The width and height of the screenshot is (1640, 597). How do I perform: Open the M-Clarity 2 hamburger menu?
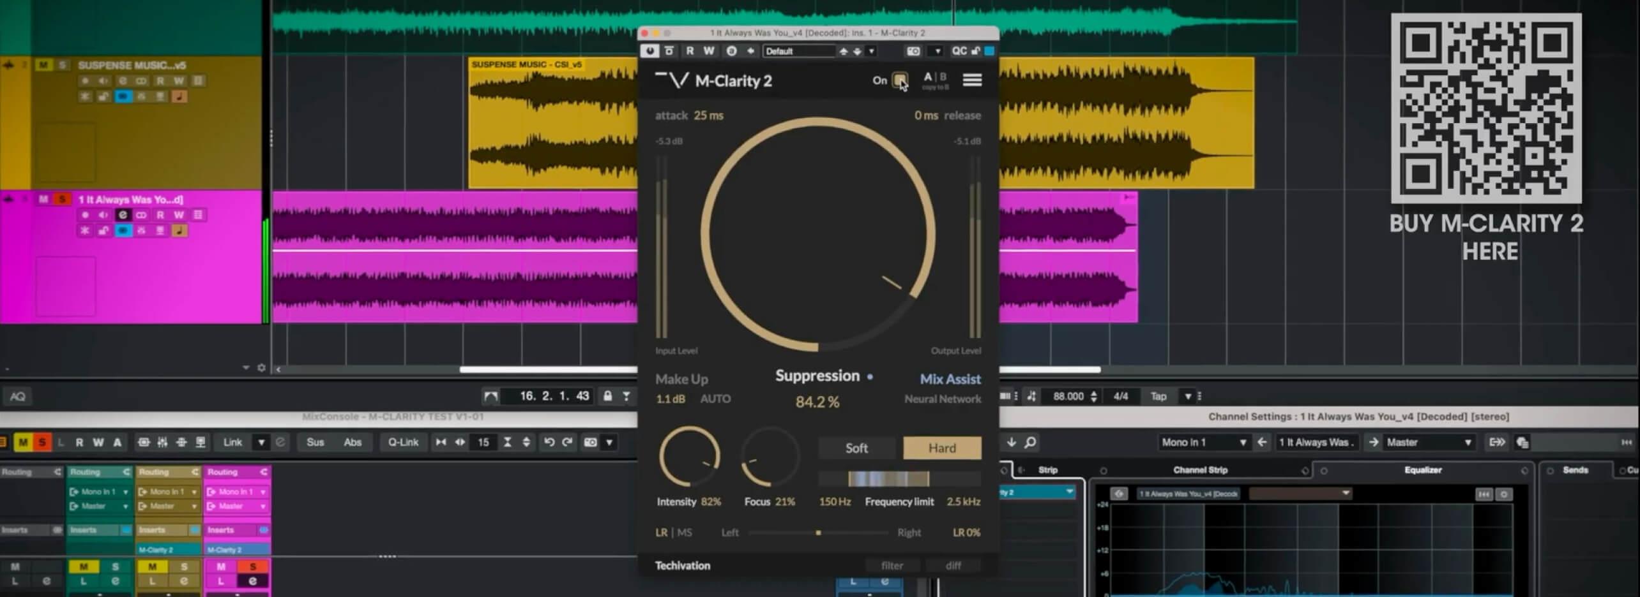(x=972, y=80)
